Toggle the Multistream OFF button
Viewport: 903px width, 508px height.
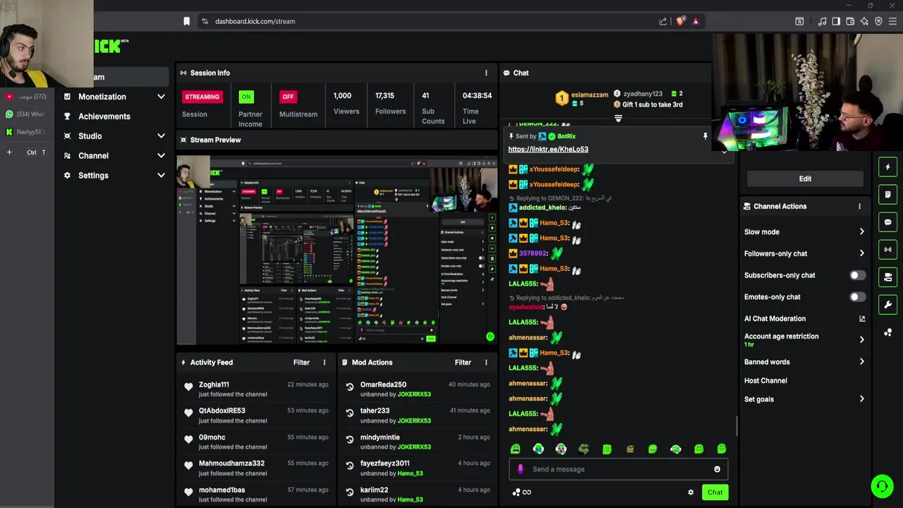(288, 97)
